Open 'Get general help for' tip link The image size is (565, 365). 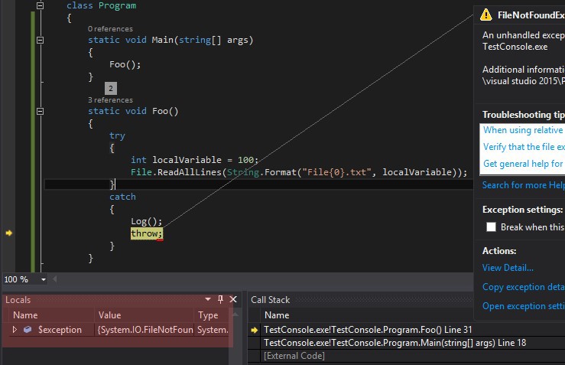click(x=523, y=164)
